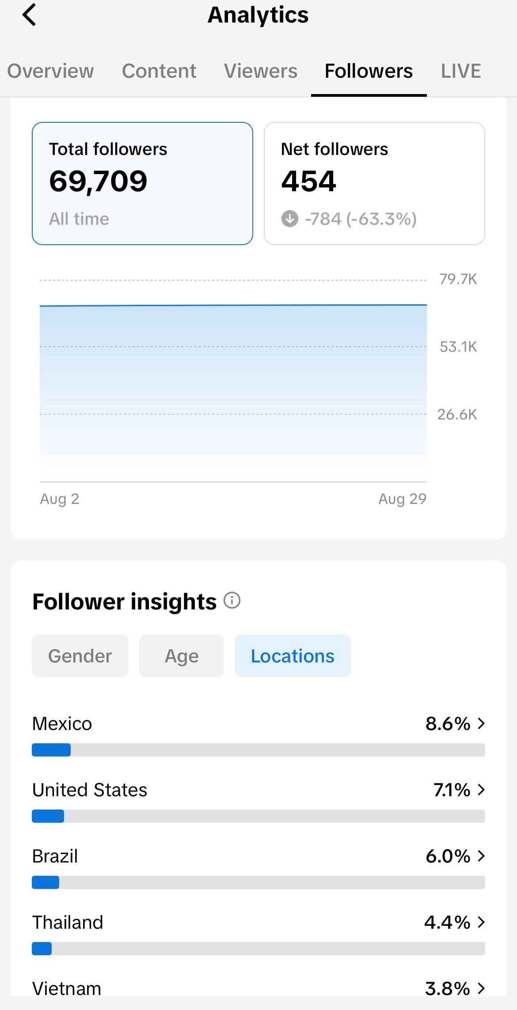Screen dimensions: 517x1010
Task: Open the Follower insights info icon
Action: tap(232, 601)
